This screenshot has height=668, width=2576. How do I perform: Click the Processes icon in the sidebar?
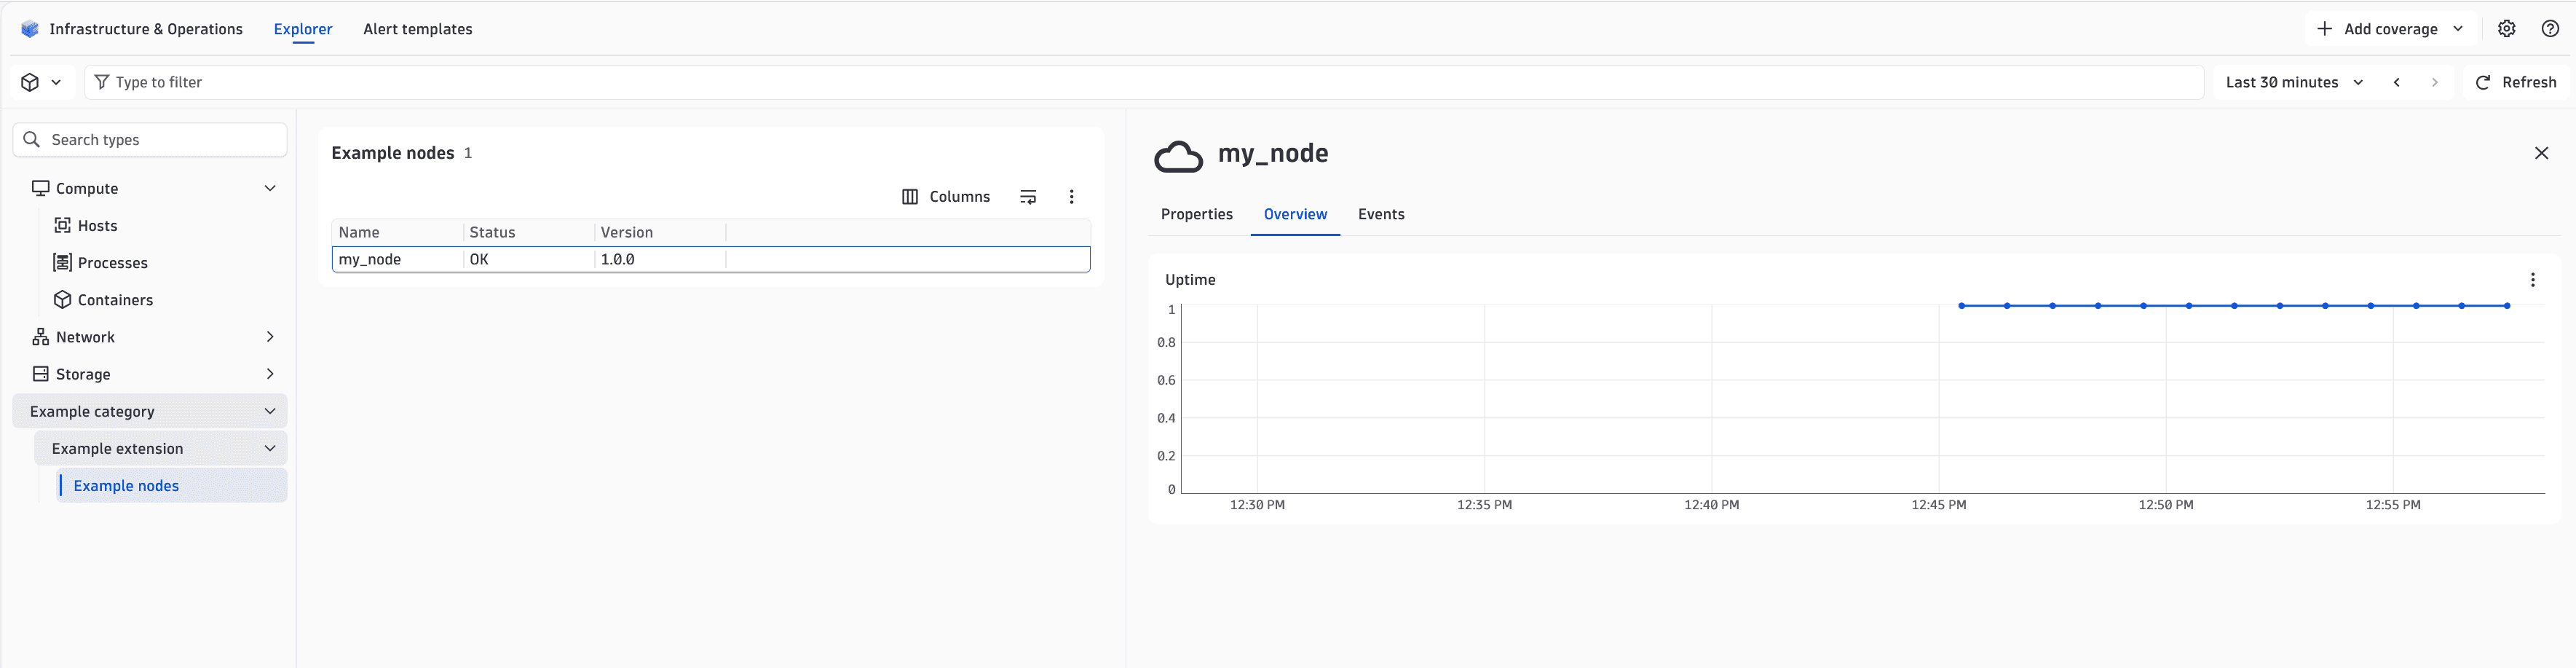(x=62, y=262)
